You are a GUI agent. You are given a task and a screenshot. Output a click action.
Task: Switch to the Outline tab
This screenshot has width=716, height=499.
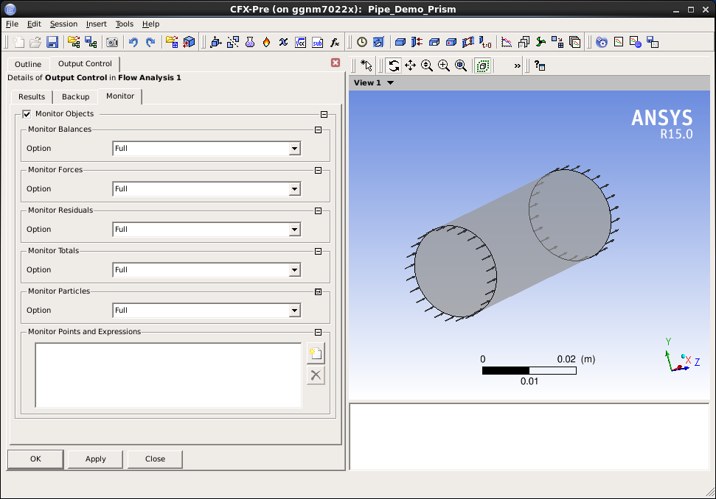coord(28,64)
